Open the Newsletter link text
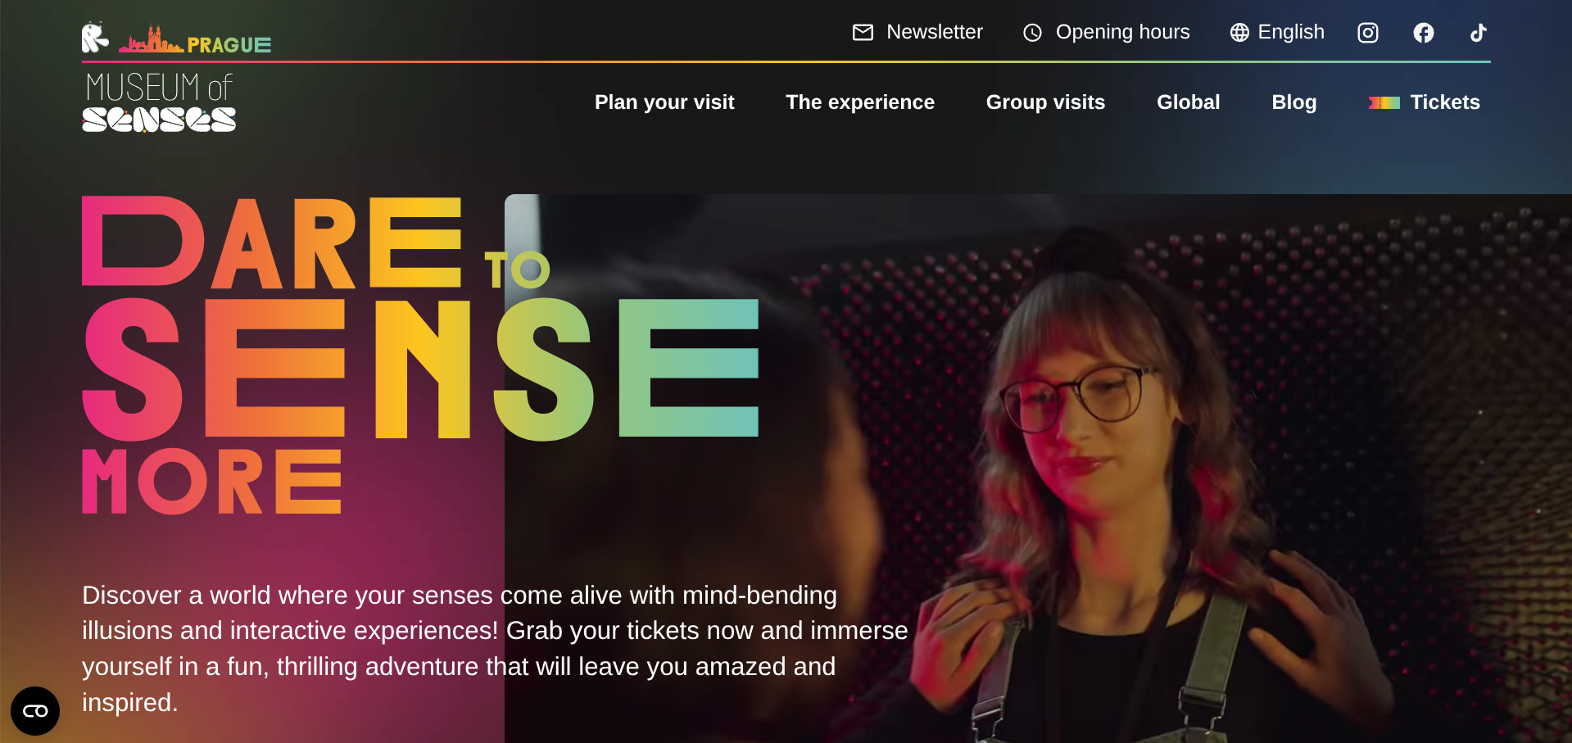 tap(935, 32)
